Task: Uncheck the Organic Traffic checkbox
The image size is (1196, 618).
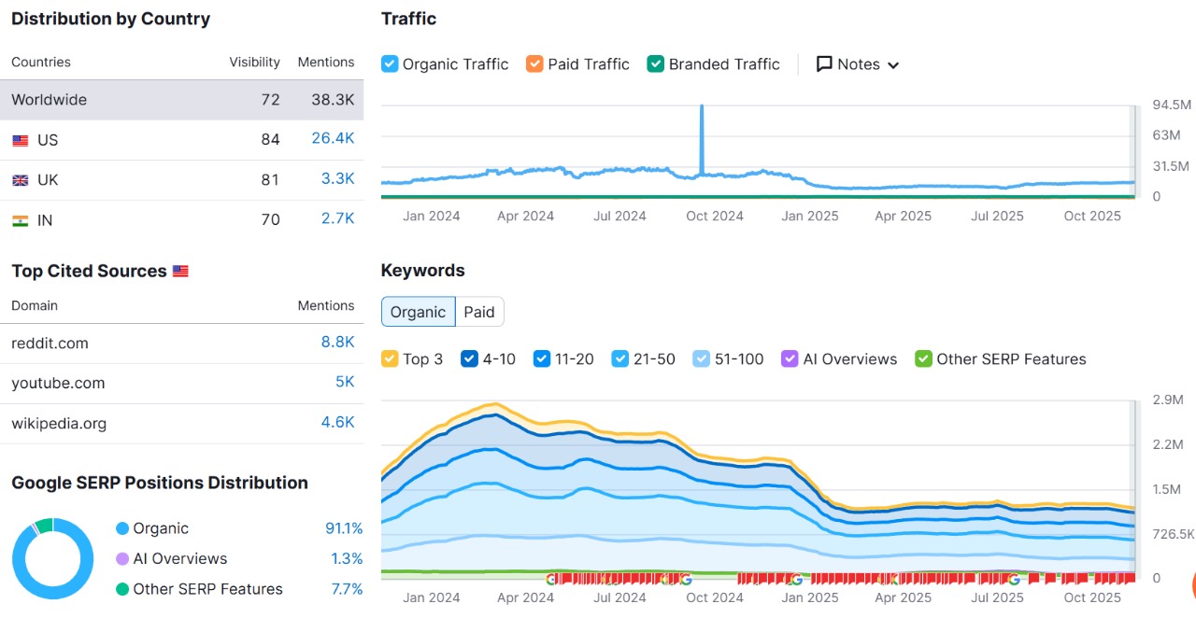Action: coord(391,64)
